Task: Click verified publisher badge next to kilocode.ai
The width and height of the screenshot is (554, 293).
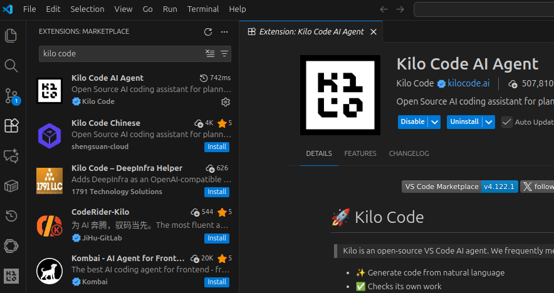Action: click(441, 84)
